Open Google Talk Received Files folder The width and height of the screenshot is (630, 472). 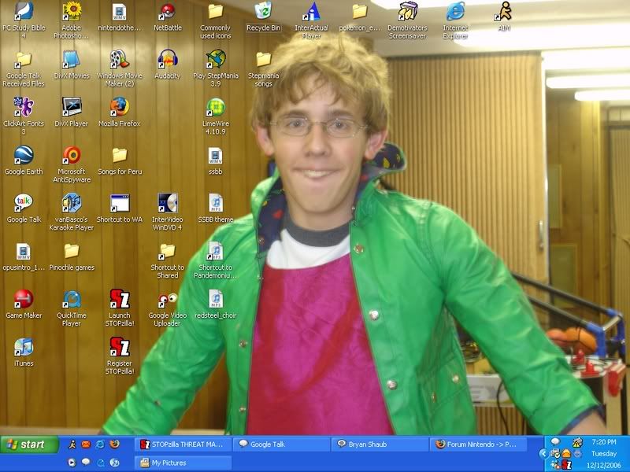pyautogui.click(x=24, y=68)
